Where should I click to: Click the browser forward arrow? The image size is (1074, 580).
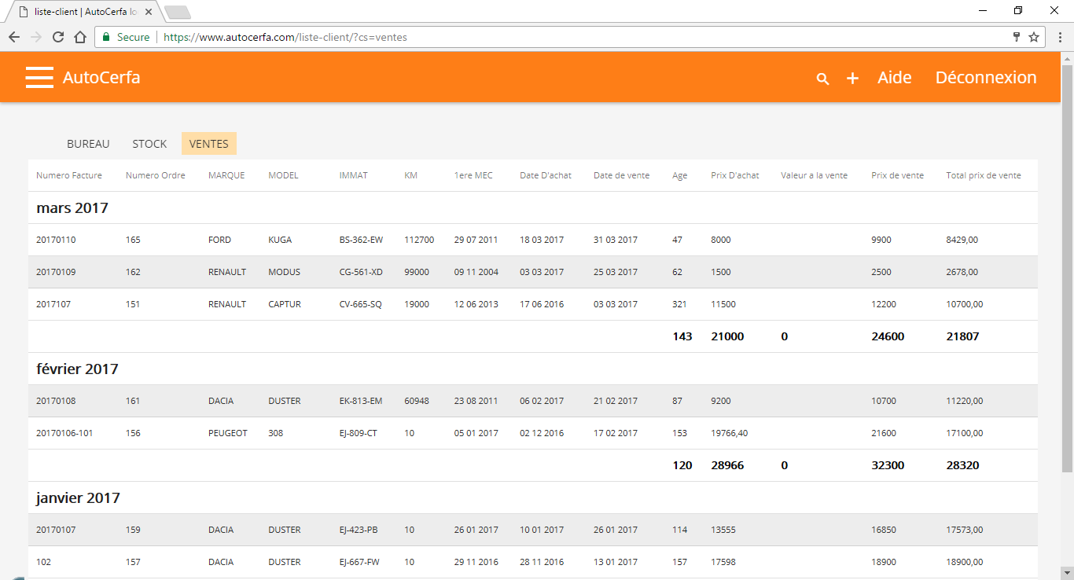tap(36, 37)
